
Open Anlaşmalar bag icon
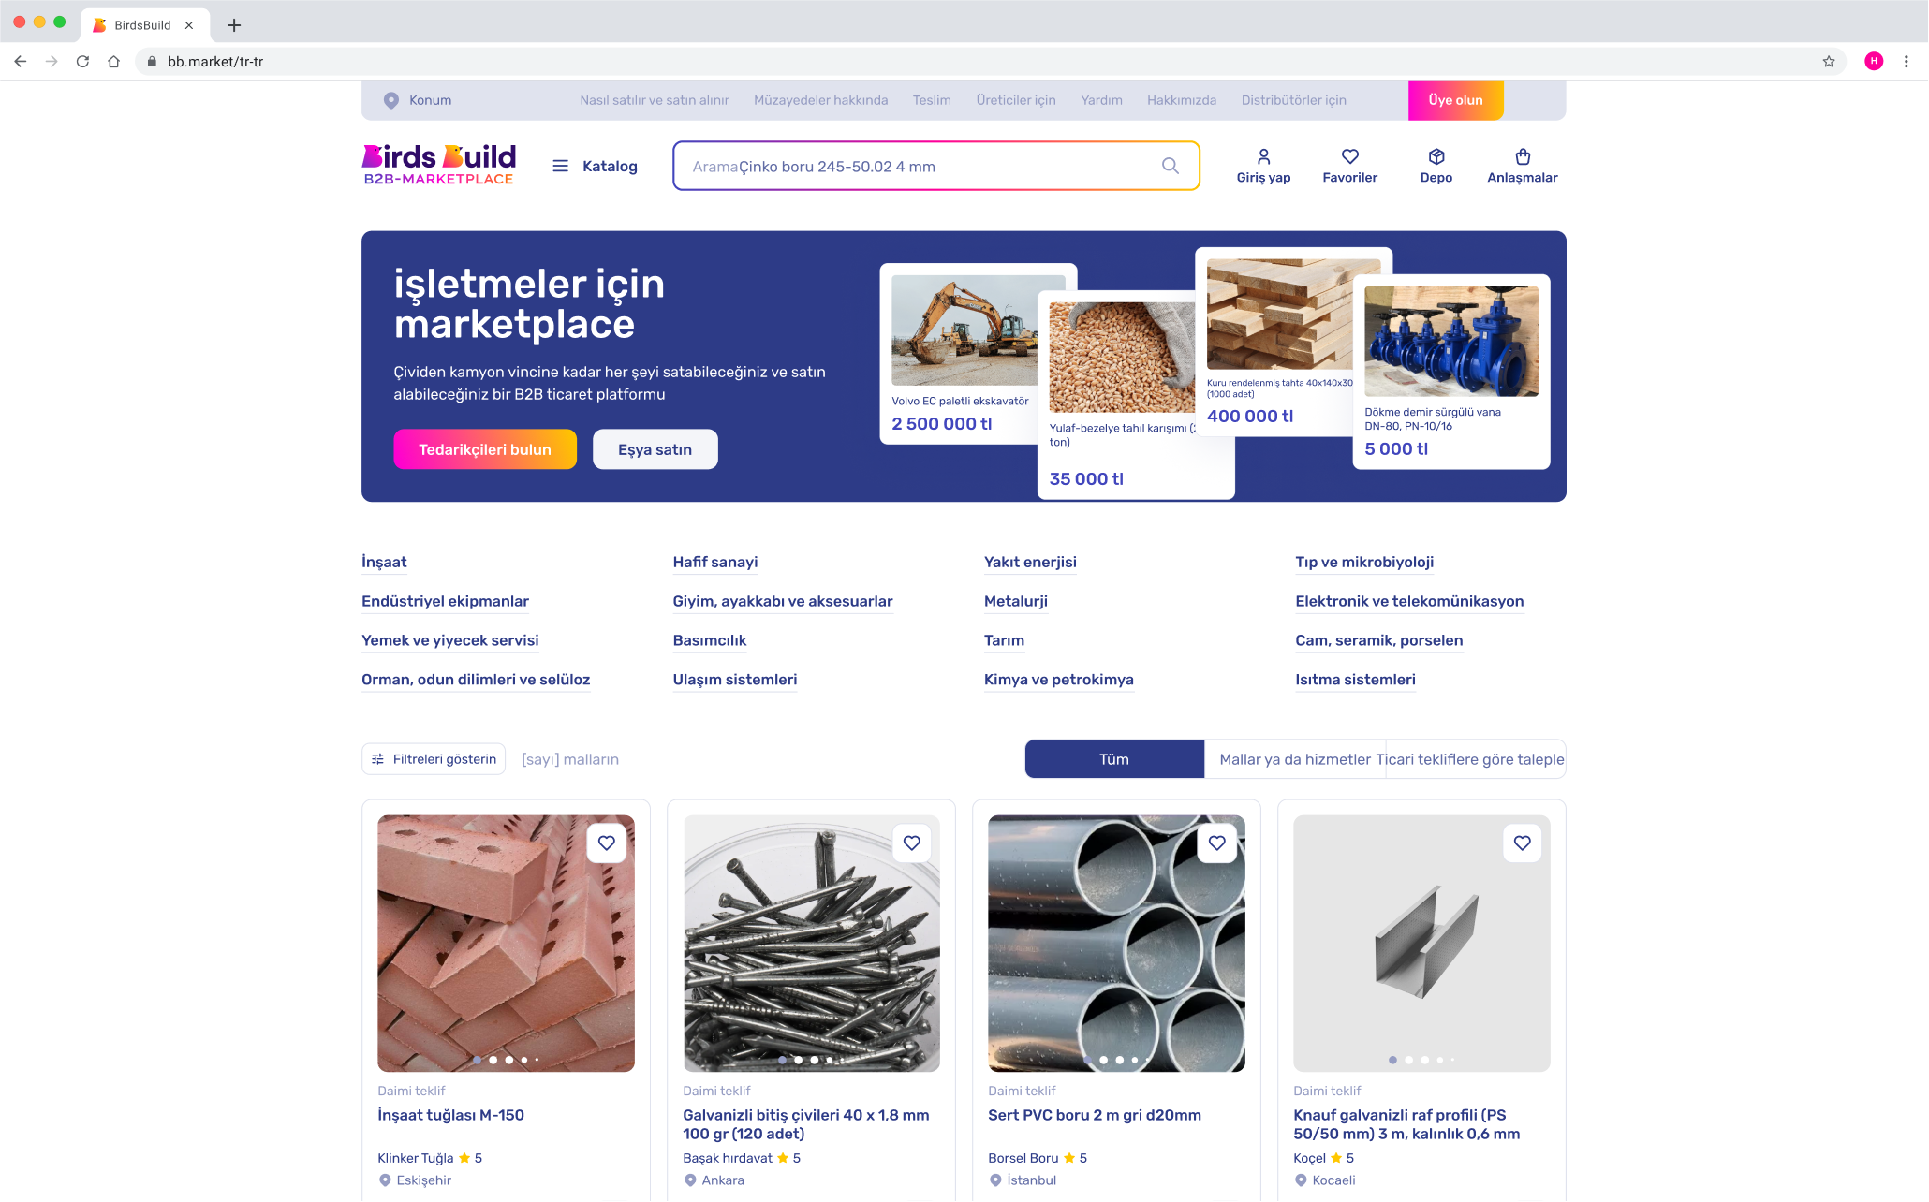1523,156
